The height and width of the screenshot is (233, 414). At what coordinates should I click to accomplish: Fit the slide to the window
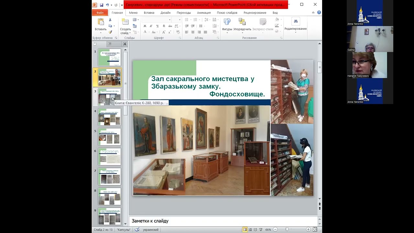click(x=315, y=230)
